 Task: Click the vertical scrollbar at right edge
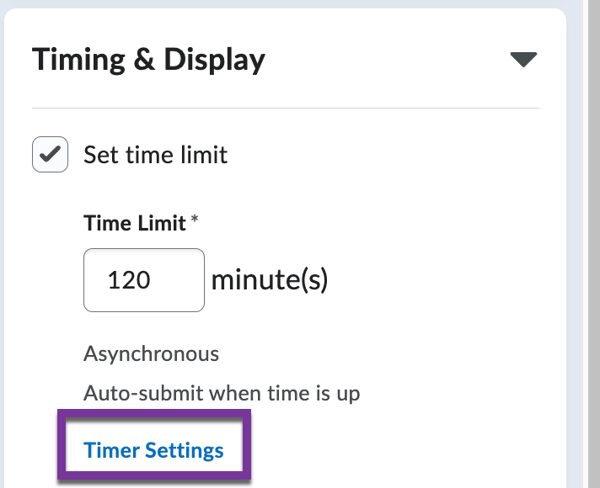click(592, 244)
